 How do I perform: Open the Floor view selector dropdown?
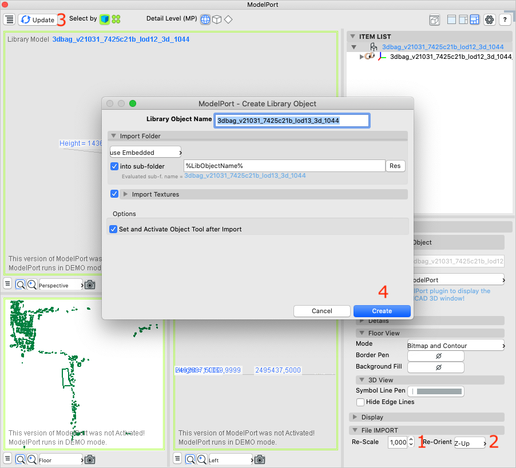[x=61, y=460]
